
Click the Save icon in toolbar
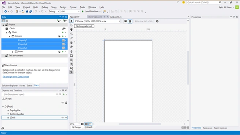(x=27, y=11)
